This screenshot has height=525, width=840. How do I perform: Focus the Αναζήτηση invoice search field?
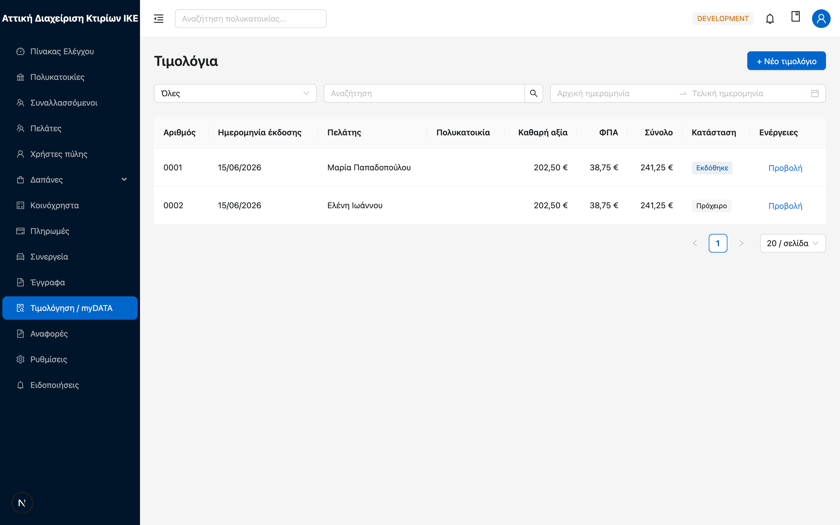pyautogui.click(x=424, y=93)
